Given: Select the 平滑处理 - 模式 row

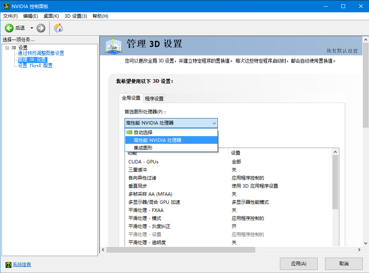Looking at the screenshot, I should pyautogui.click(x=228, y=218).
